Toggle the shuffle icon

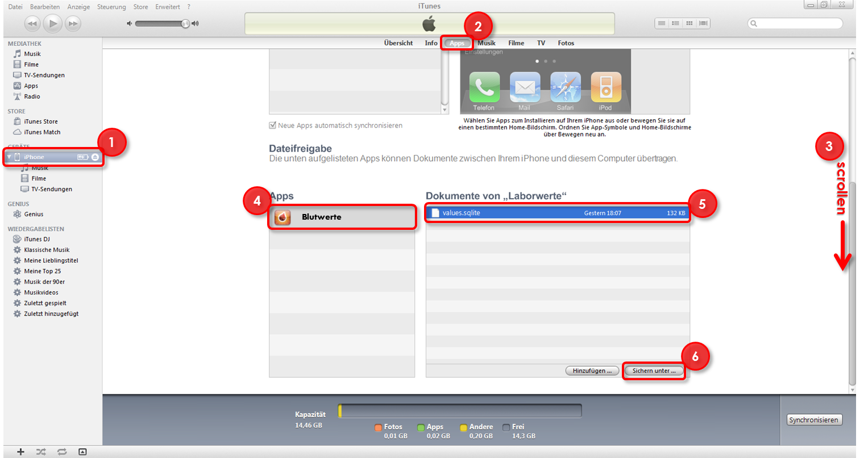pos(41,452)
